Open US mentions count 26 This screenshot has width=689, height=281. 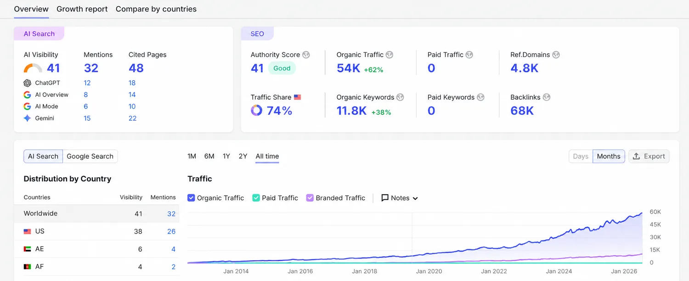pos(171,231)
